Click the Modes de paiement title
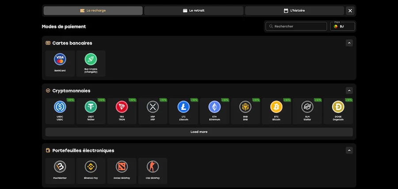 click(64, 26)
